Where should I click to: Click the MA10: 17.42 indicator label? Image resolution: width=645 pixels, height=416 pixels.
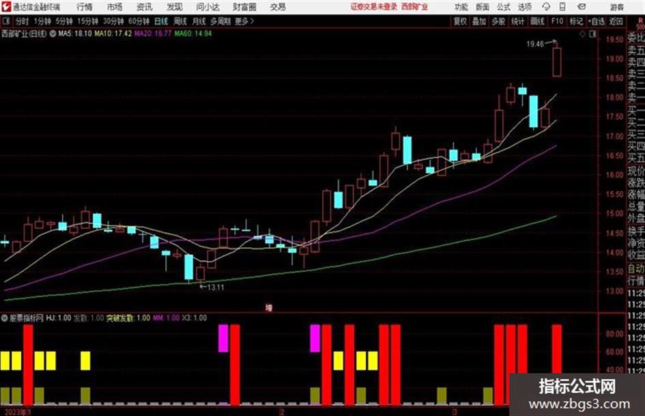point(113,33)
